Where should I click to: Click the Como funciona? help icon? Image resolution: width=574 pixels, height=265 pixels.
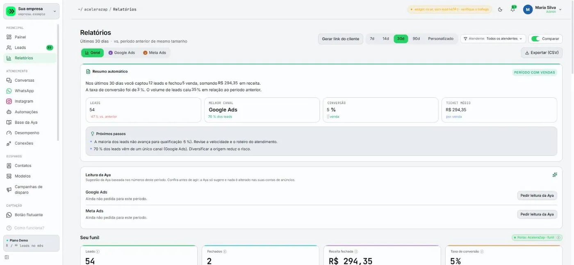(9, 228)
